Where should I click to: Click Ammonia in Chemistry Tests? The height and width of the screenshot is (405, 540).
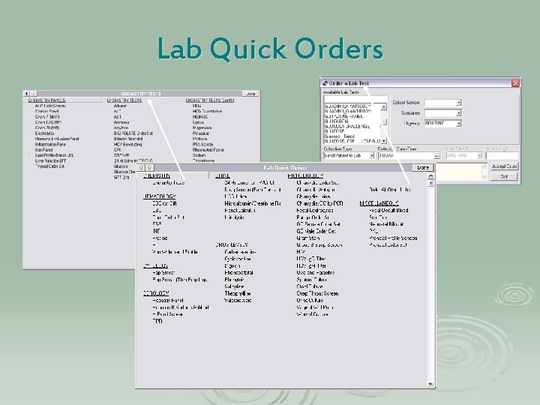click(x=121, y=122)
